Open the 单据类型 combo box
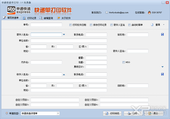170x119 pixels. 40,113
